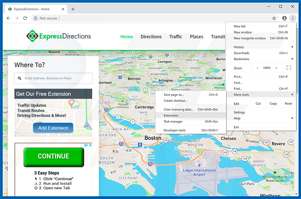Open the Directions navigation link
The width and height of the screenshot is (301, 199).
[x=151, y=37]
